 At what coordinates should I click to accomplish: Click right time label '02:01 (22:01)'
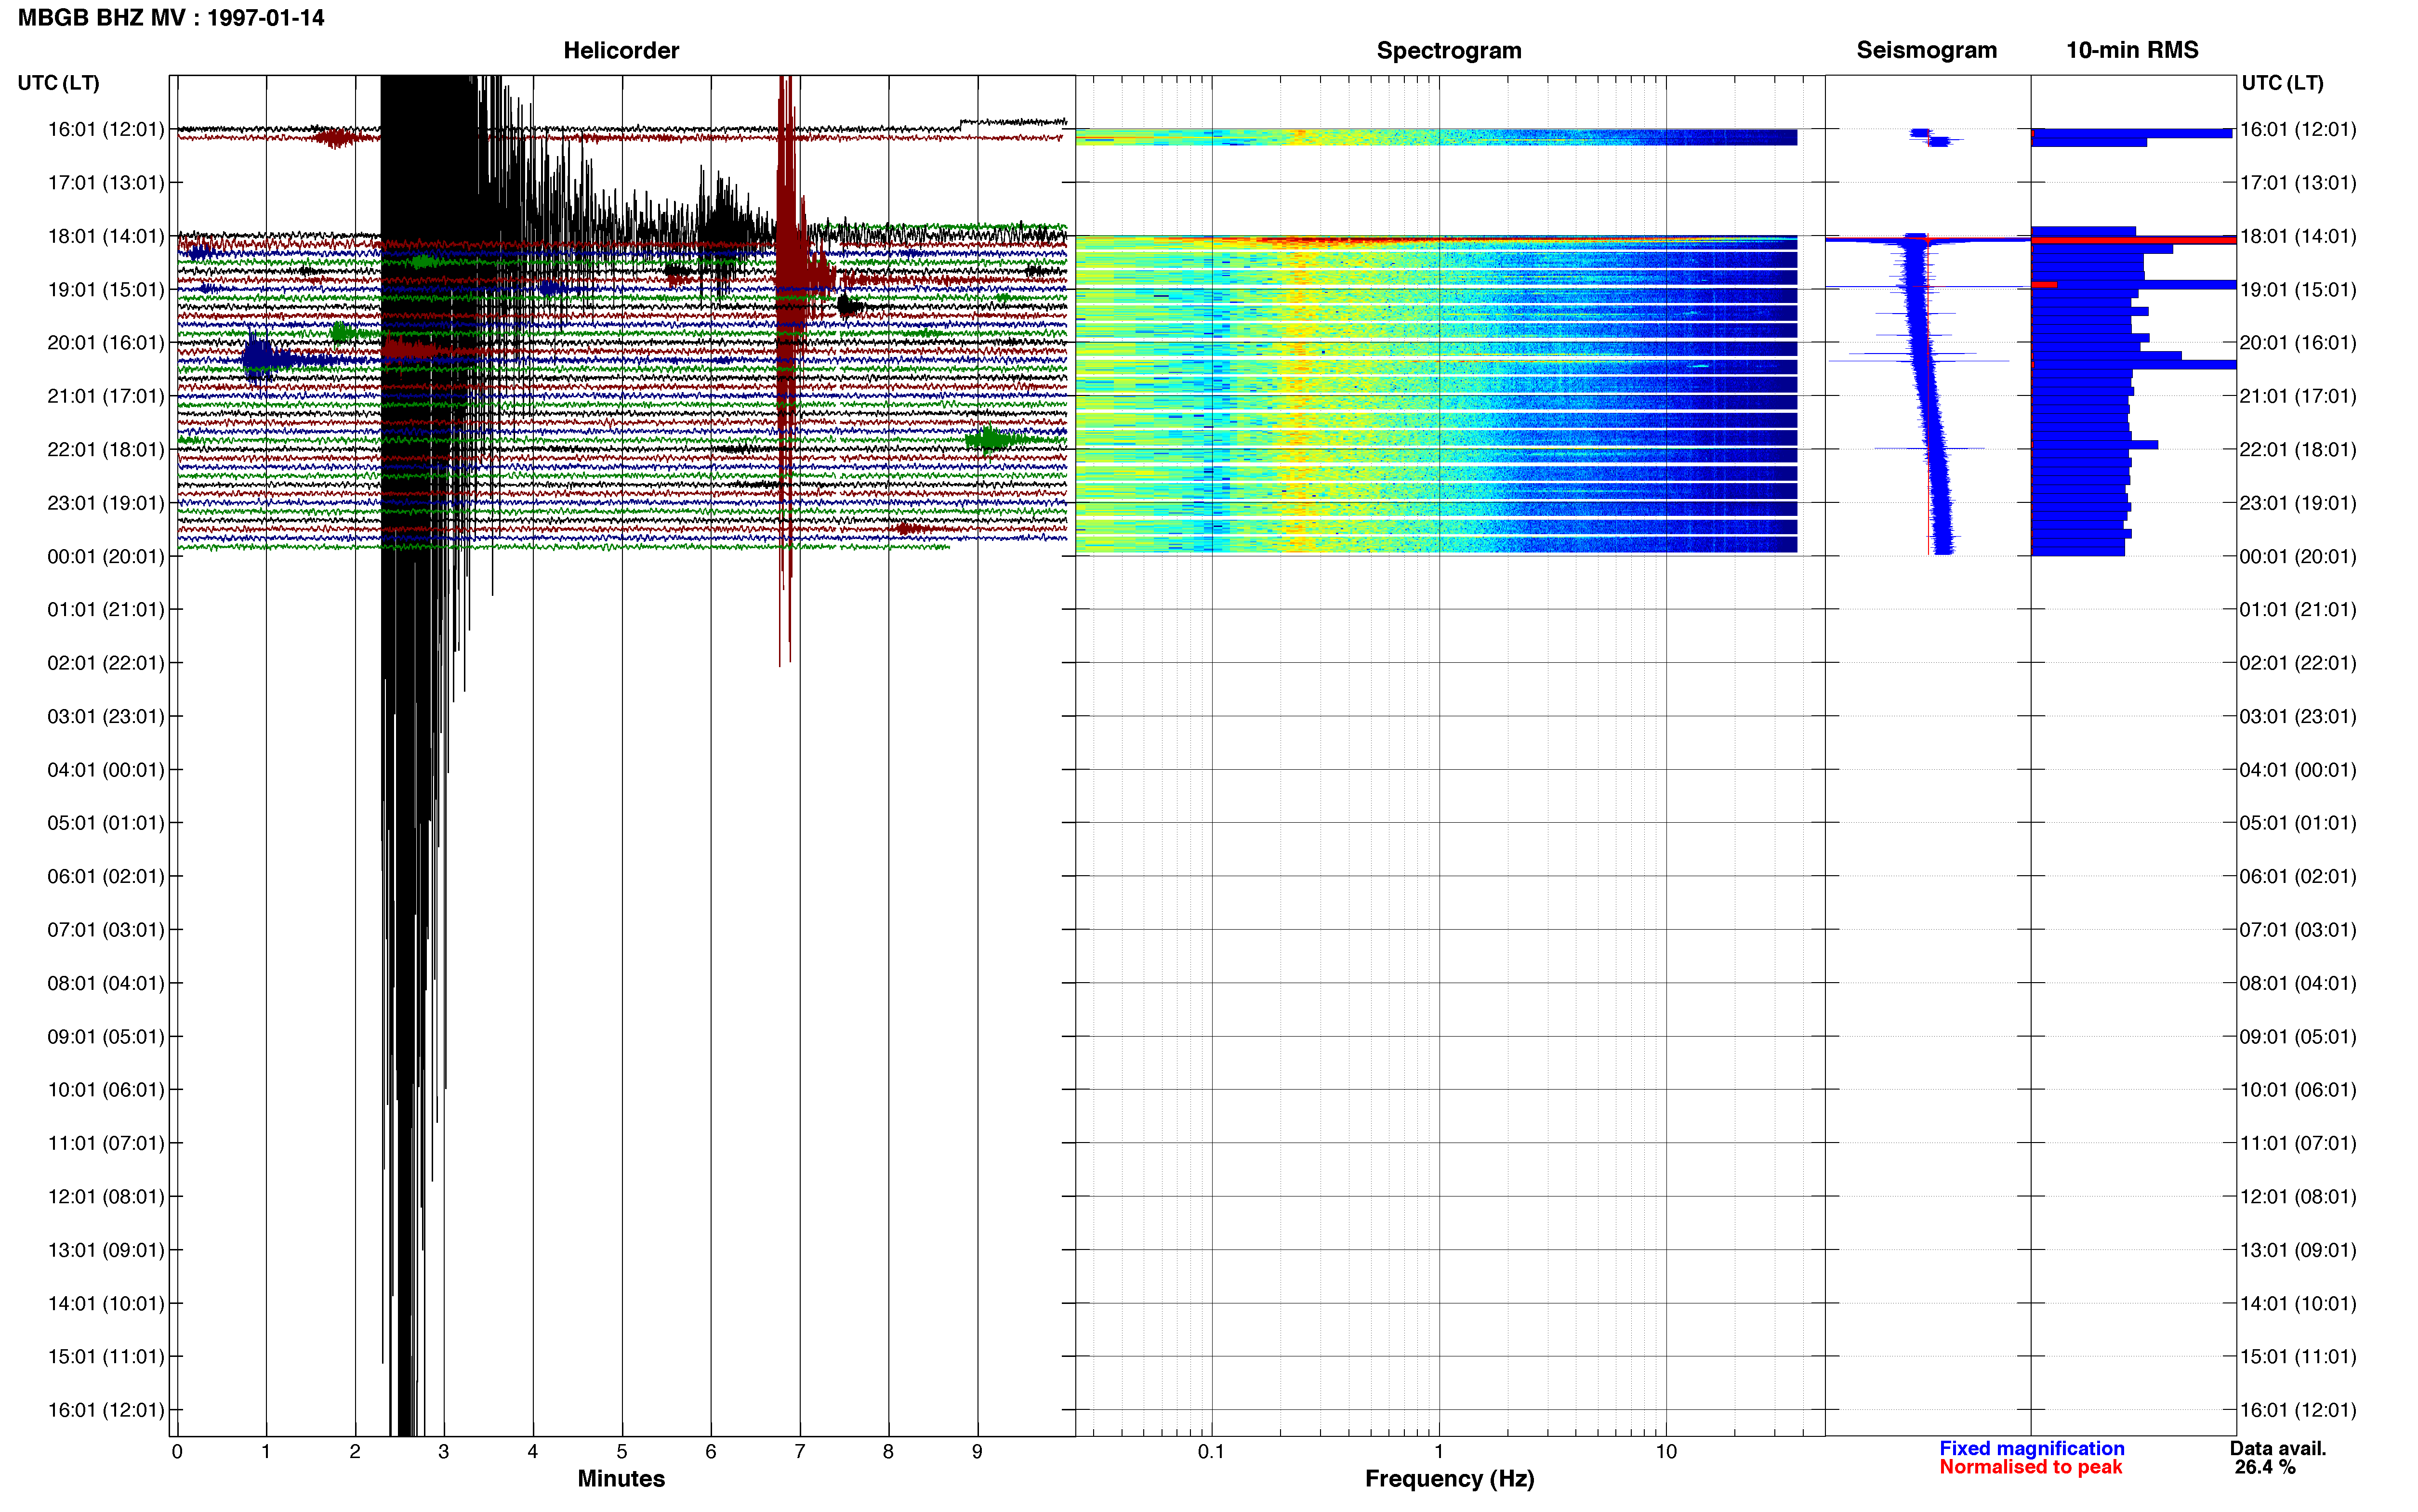2297,663
